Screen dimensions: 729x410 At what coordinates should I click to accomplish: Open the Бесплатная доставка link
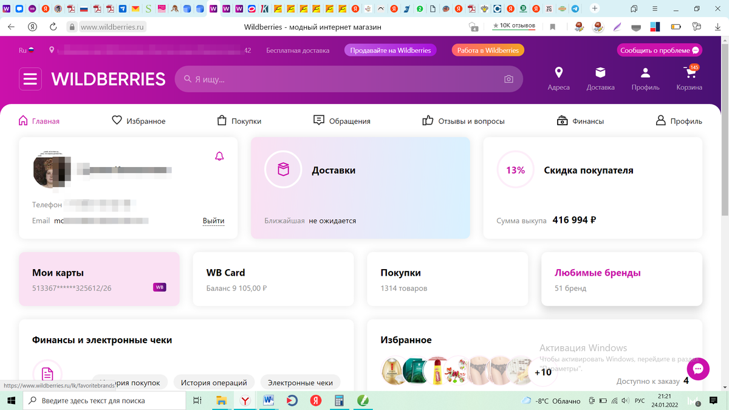click(x=298, y=50)
